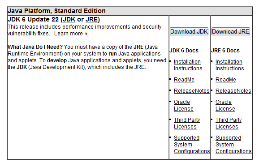259x167 pixels.
Task: Open the JRE link in the heading
Action: pos(92,19)
